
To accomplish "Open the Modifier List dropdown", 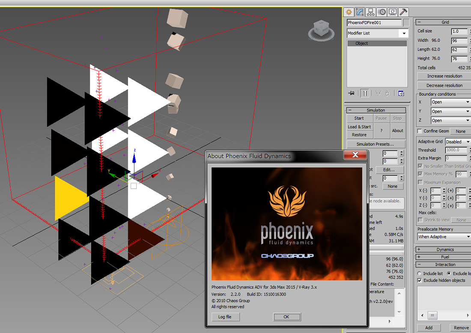I will (x=377, y=33).
